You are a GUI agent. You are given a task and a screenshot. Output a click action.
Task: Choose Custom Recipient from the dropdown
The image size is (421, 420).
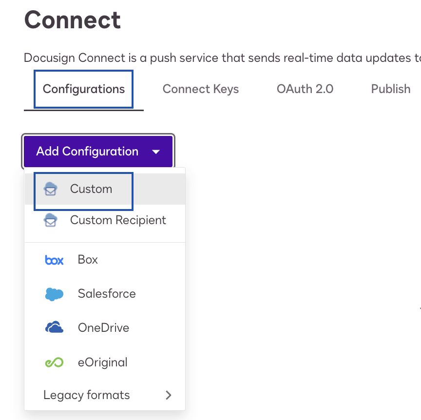[x=105, y=220]
